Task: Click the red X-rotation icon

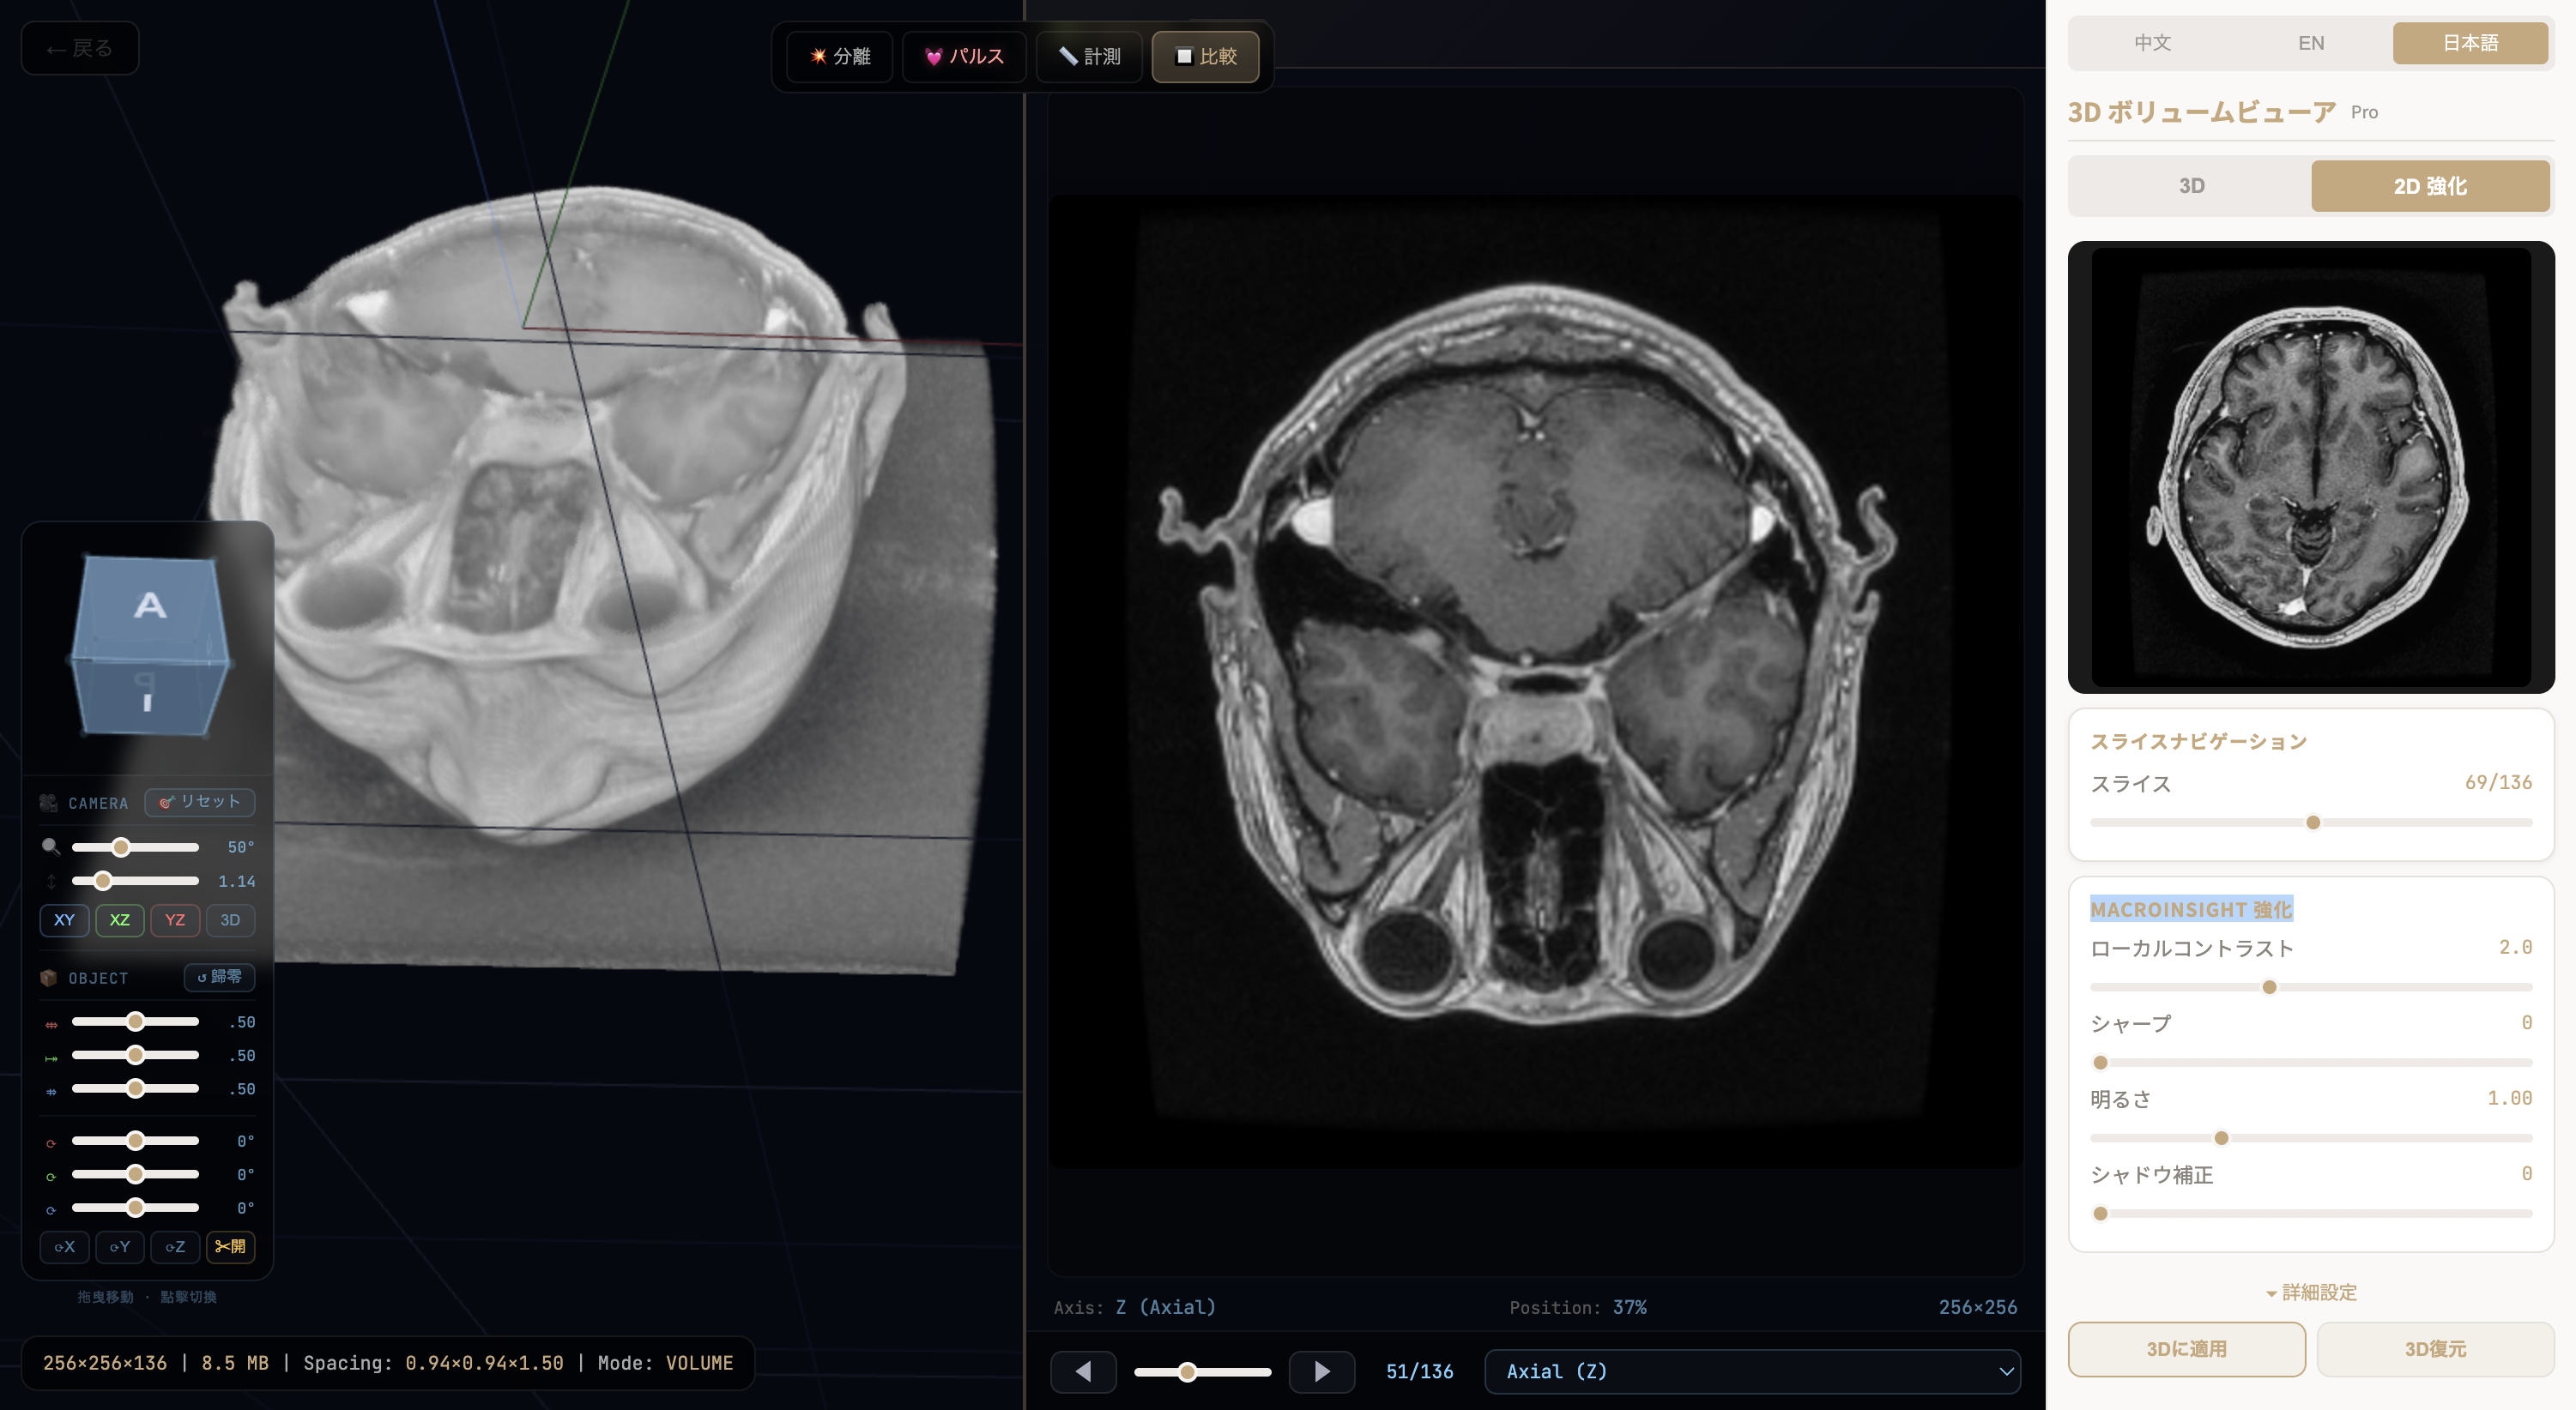Action: coord(51,1142)
